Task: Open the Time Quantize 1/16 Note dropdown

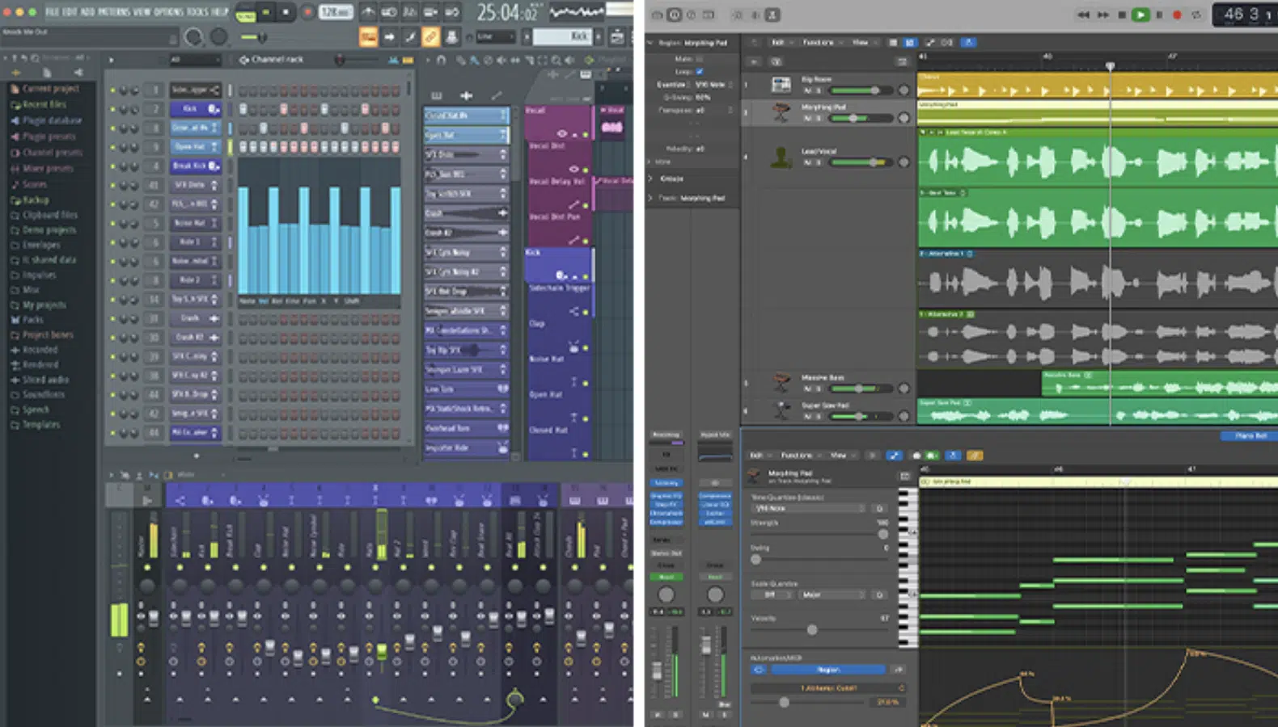Action: point(810,509)
